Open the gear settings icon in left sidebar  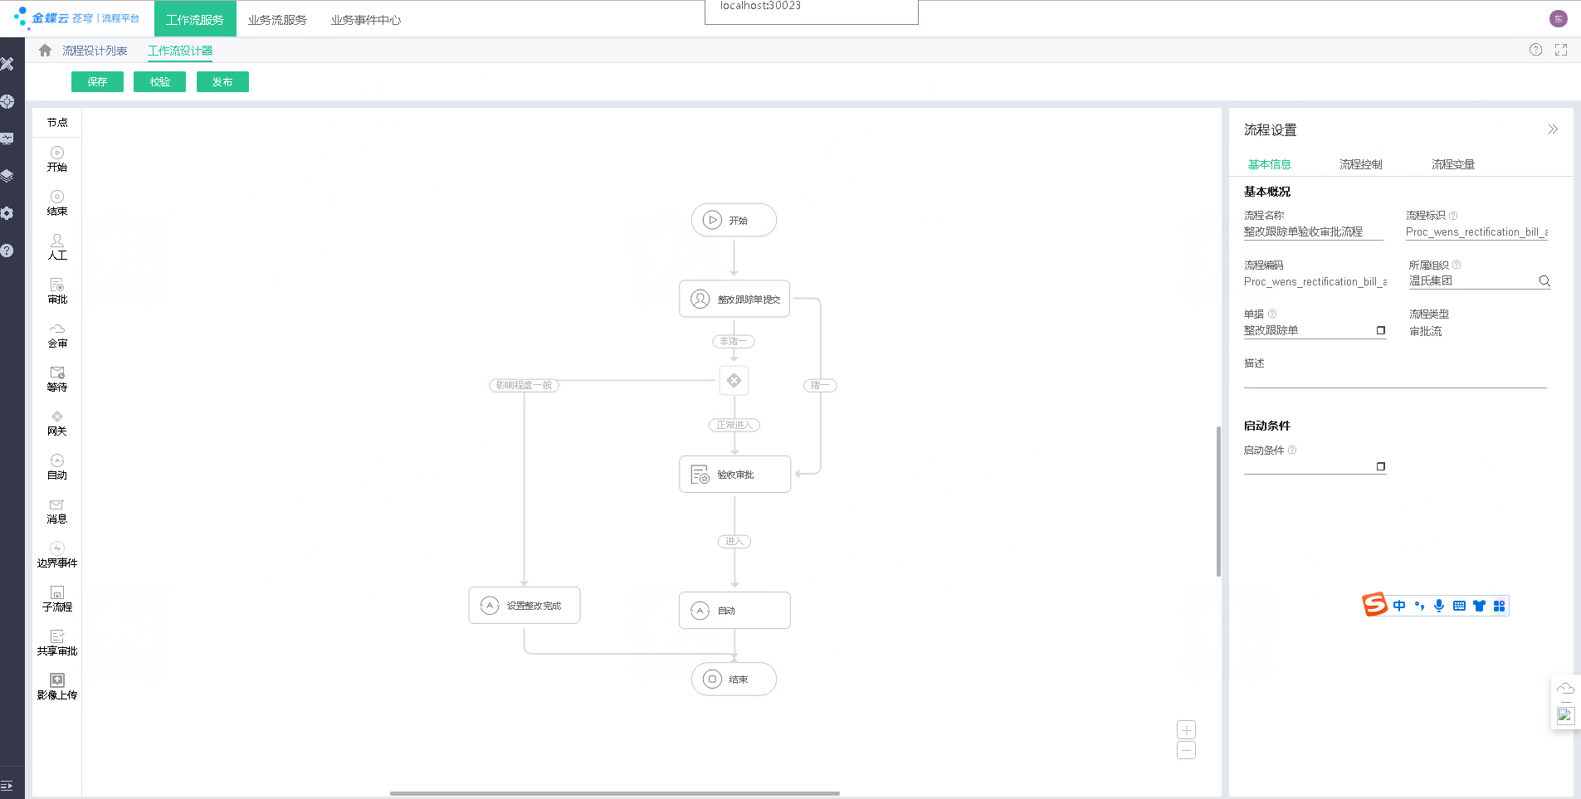[x=7, y=213]
